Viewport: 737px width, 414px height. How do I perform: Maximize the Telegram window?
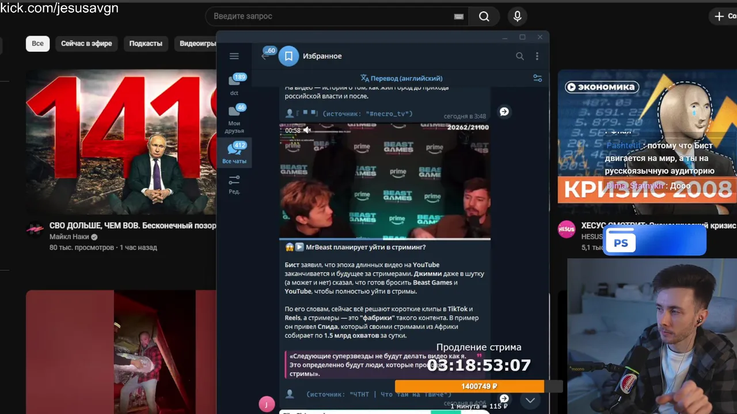click(522, 37)
